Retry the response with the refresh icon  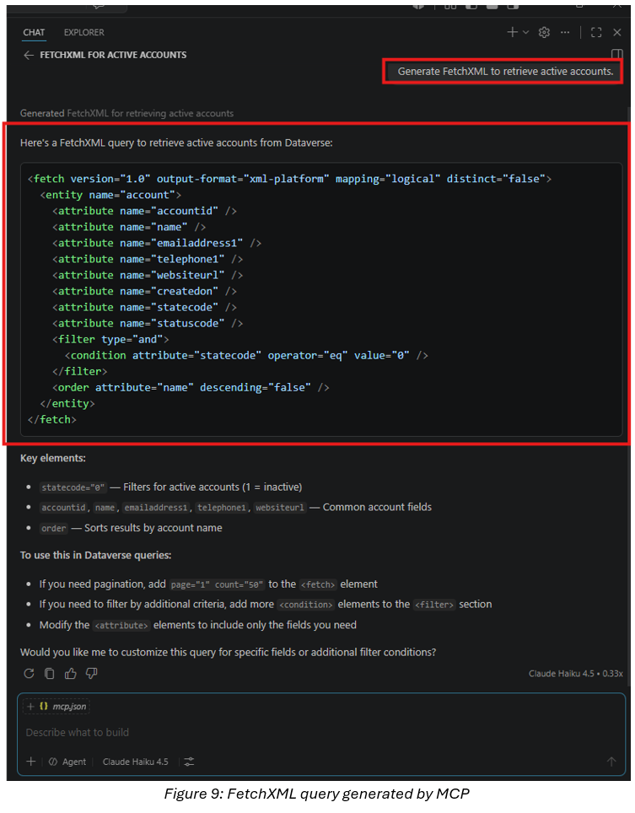tap(29, 673)
